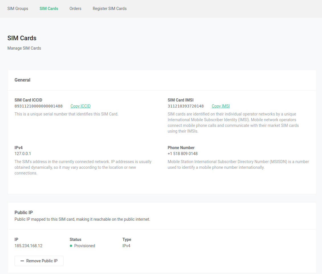This screenshot has width=322, height=274.
Task: Click the Remove Public IP button
Action: (39, 261)
